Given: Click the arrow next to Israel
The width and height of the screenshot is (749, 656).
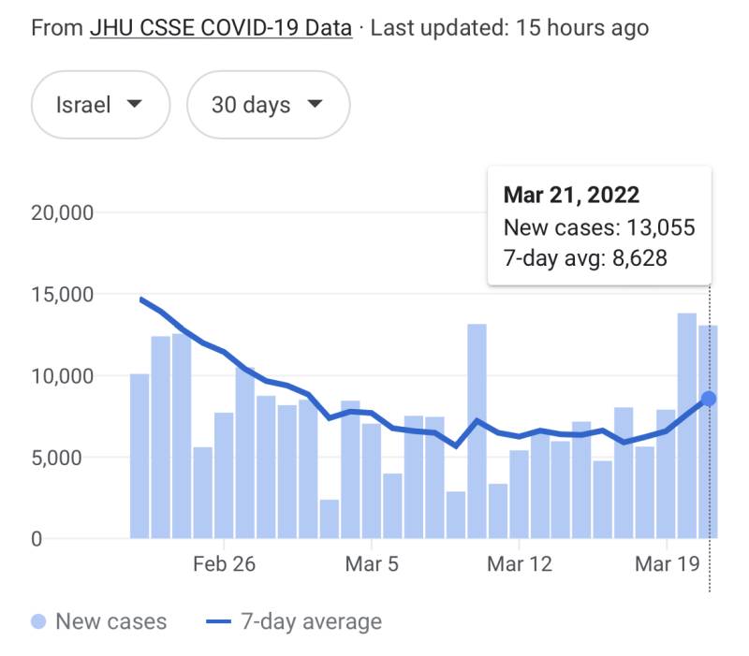Looking at the screenshot, I should point(135,105).
